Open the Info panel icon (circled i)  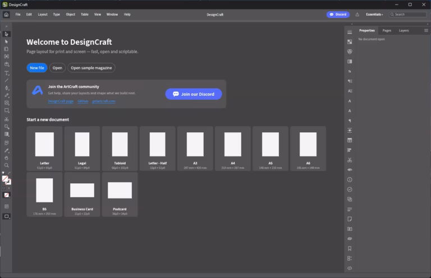click(x=350, y=179)
